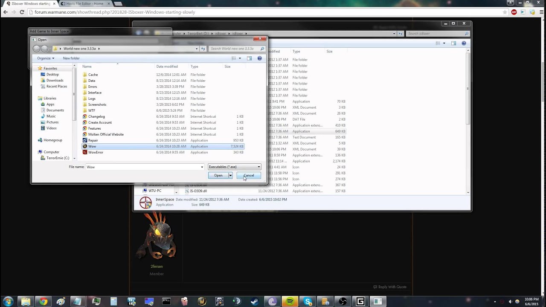Image resolution: width=546 pixels, height=307 pixels.
Task: Open Windows Explorer from the taskbar
Action: (x=26, y=301)
